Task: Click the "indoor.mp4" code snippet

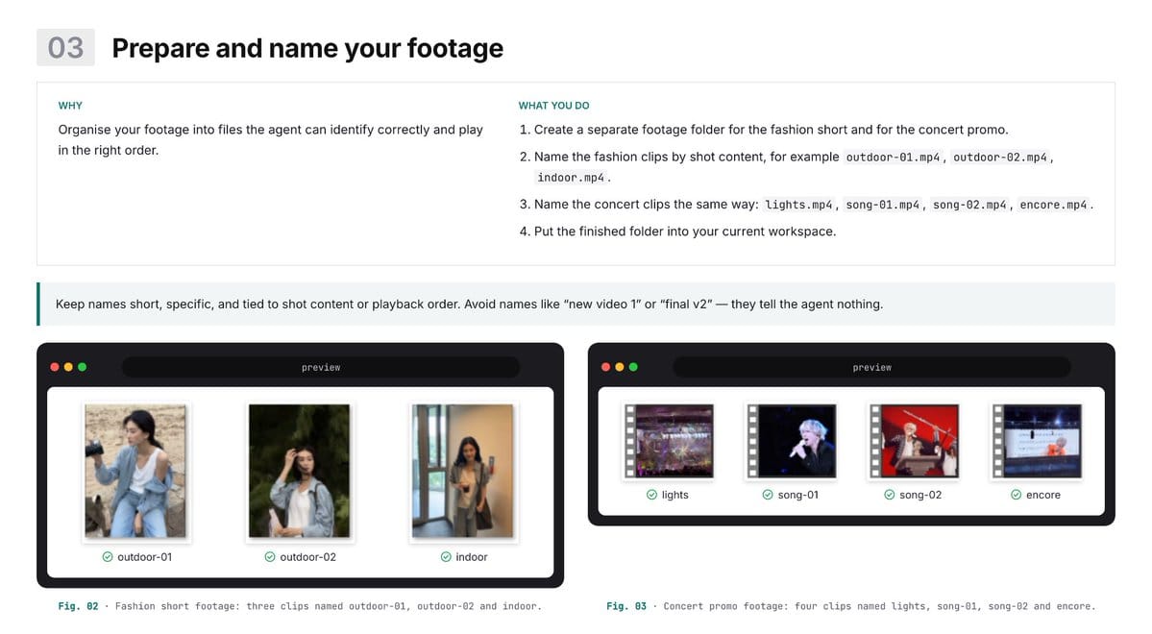Action: [571, 178]
